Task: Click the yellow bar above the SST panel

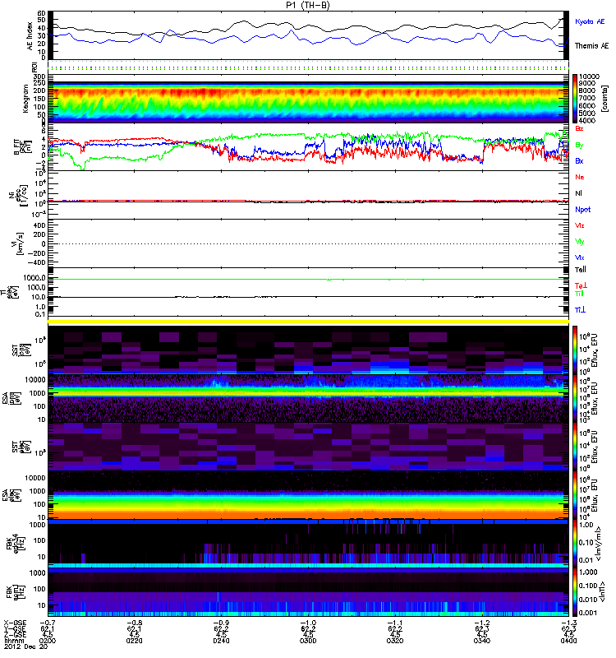Action: 308,322
